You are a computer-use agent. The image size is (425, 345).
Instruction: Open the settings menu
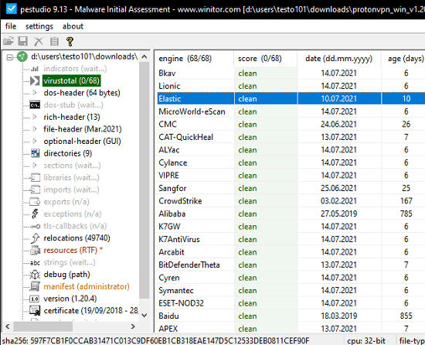point(39,26)
